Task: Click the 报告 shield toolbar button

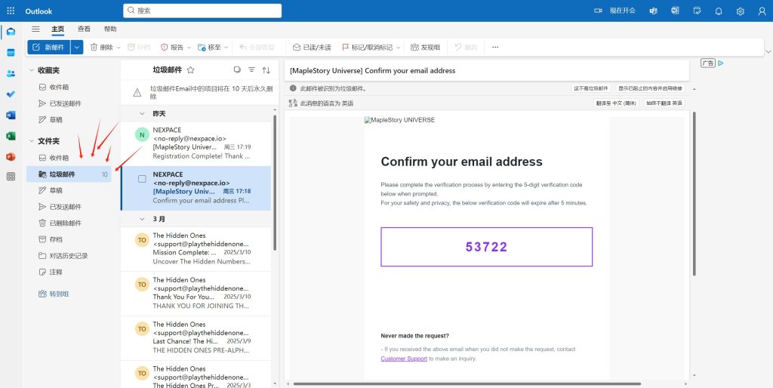Action: point(172,48)
